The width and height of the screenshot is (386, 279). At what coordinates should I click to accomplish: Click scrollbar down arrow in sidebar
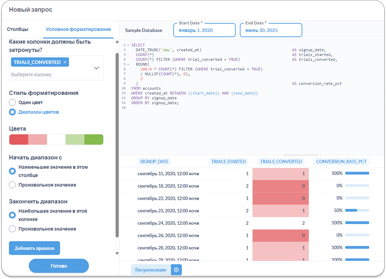(117, 253)
